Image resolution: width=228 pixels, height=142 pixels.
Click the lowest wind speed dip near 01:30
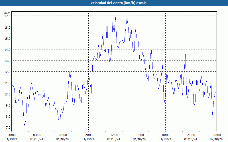pyautogui.click(x=25, y=125)
